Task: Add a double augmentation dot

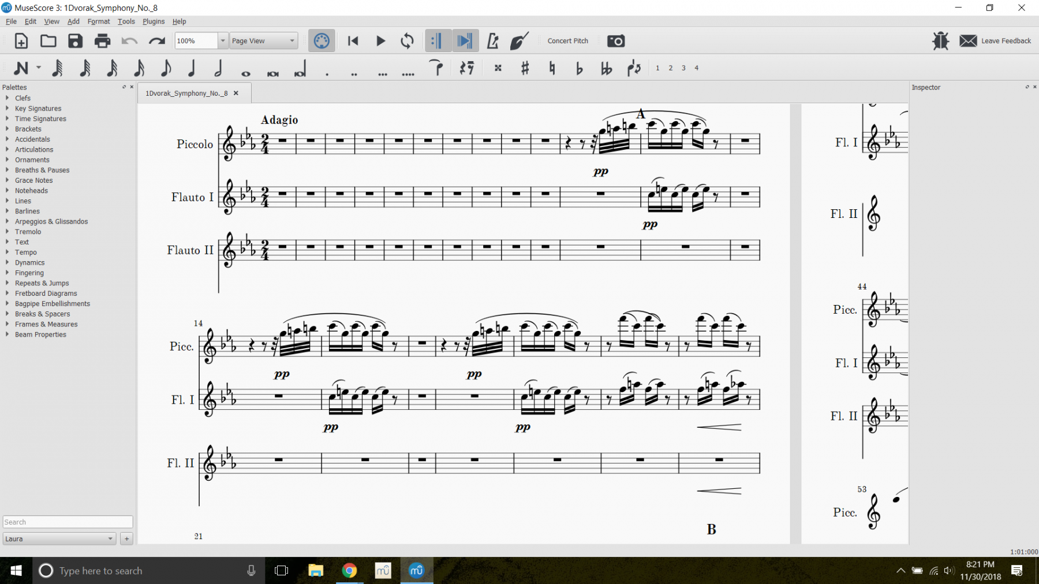Action: [x=354, y=74]
